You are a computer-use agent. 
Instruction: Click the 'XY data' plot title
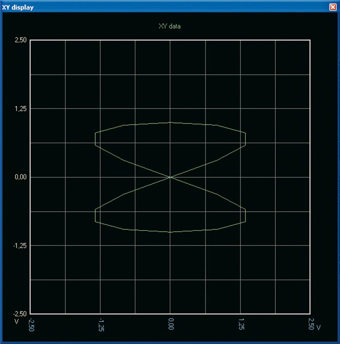pyautogui.click(x=170, y=26)
